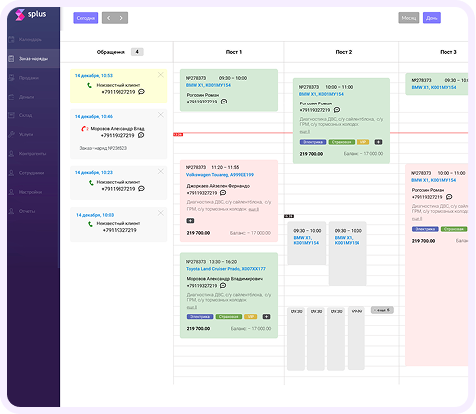Open chat icon in the Toyota Land Cruiser card
476x414 pixels.
[223, 285]
